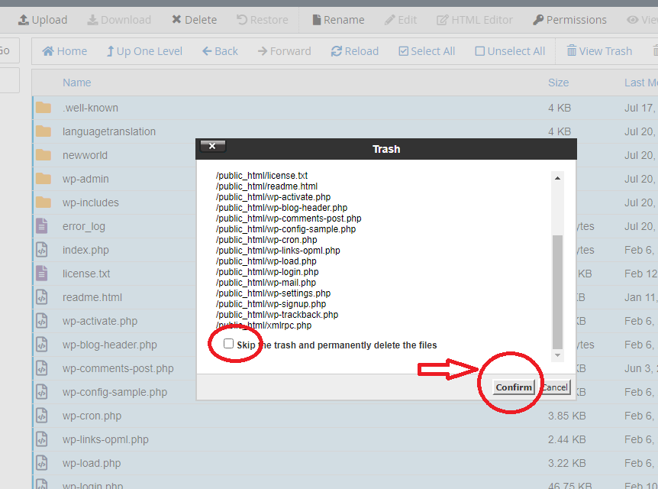
Task: Click the Back navigation button
Action: pos(220,51)
